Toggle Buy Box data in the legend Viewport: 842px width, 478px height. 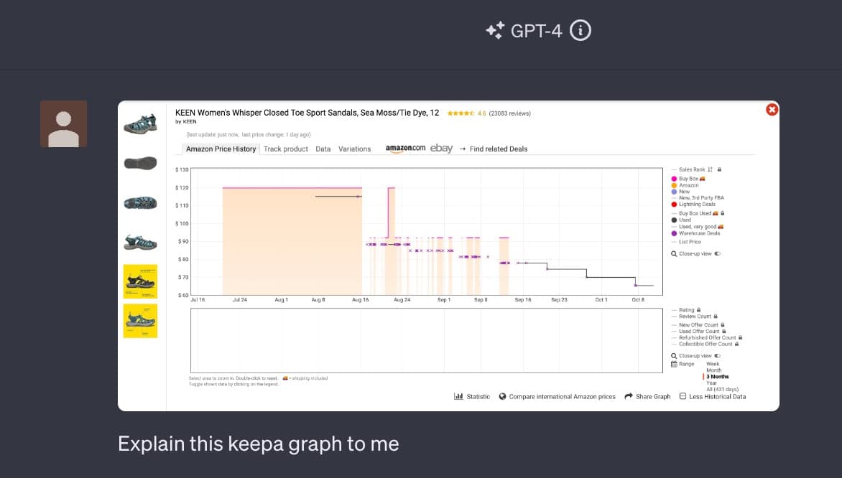(x=688, y=179)
